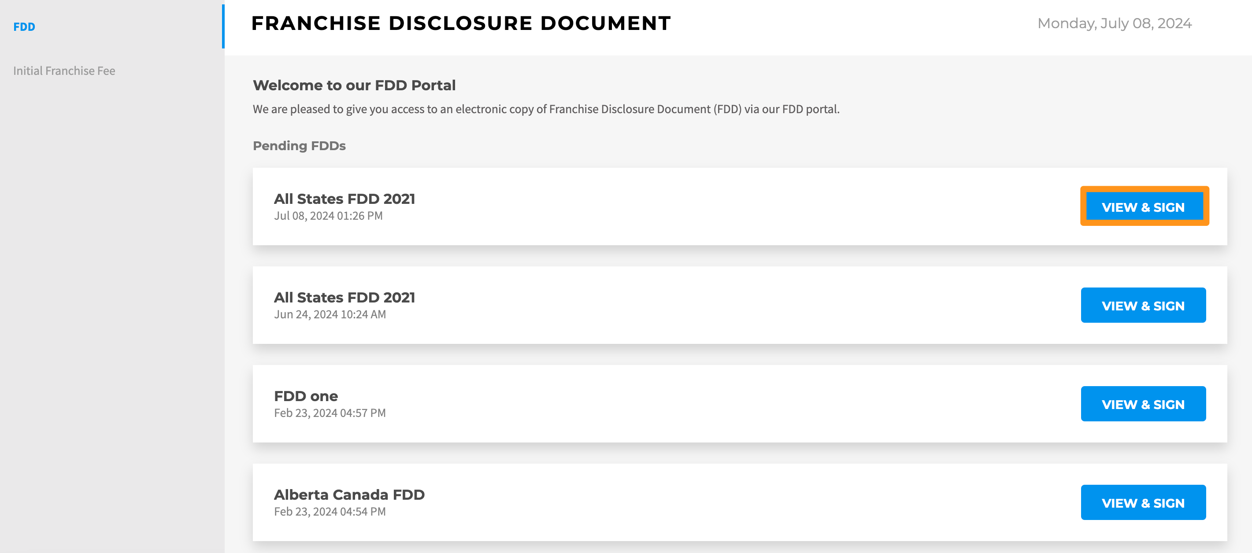Click VIEW & SIGN for FDD one

coord(1143,404)
